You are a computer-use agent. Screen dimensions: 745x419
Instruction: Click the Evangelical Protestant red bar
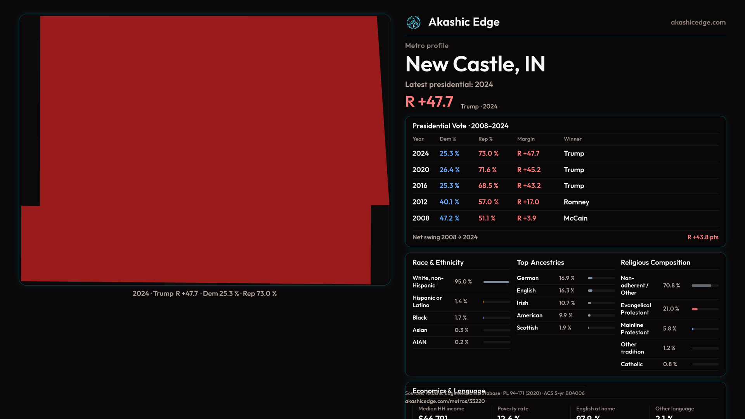pyautogui.click(x=695, y=309)
